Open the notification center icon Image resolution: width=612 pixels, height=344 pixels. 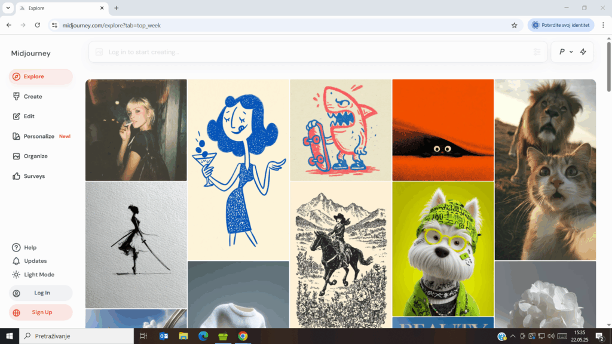(600, 336)
